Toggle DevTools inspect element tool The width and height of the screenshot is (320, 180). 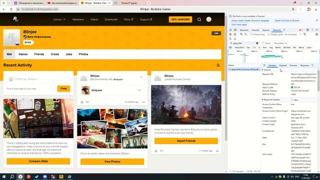click(230, 30)
